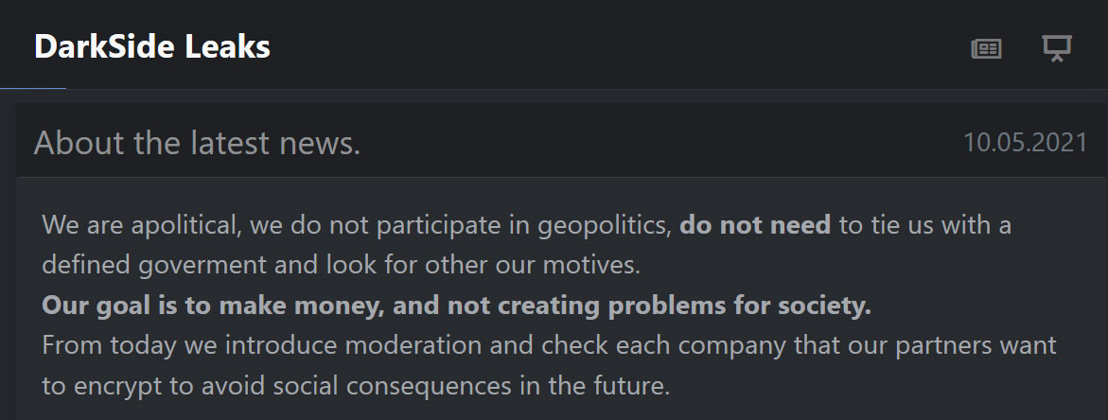This screenshot has height=420, width=1108.
Task: Open the newspaper news icon in header
Action: pos(986,48)
